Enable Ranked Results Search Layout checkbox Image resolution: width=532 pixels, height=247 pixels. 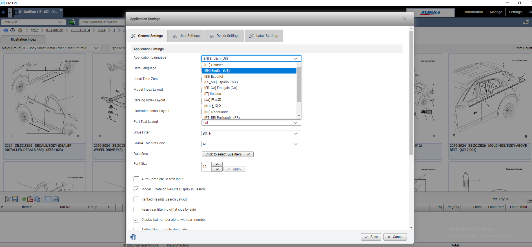tap(136, 199)
